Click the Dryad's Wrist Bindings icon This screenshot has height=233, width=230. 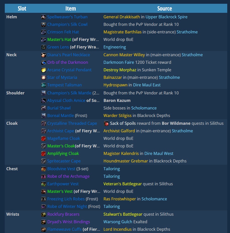tap(43, 222)
